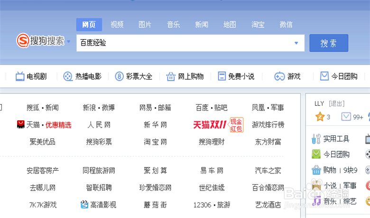The width and height of the screenshot is (370, 218).
Task: Visit the 易车网 link
Action: (212, 171)
